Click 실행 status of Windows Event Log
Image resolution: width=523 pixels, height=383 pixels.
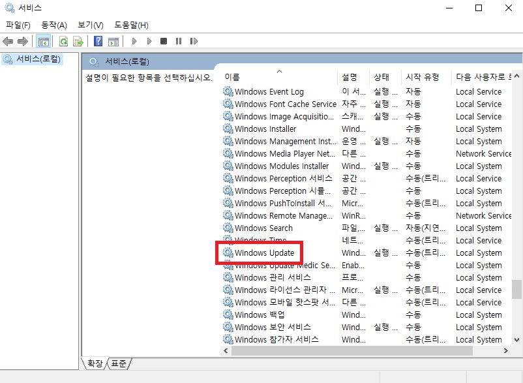click(385, 91)
